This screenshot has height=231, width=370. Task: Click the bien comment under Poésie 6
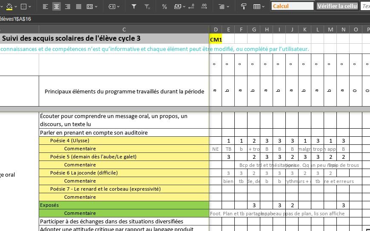click(228, 181)
